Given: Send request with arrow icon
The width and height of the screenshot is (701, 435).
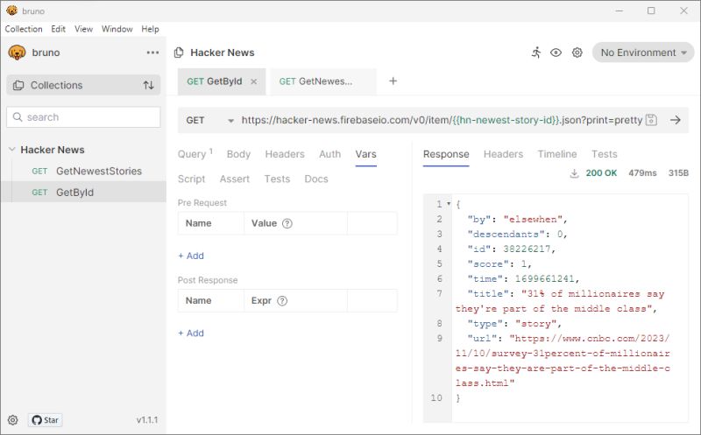Looking at the screenshot, I should pyautogui.click(x=676, y=120).
